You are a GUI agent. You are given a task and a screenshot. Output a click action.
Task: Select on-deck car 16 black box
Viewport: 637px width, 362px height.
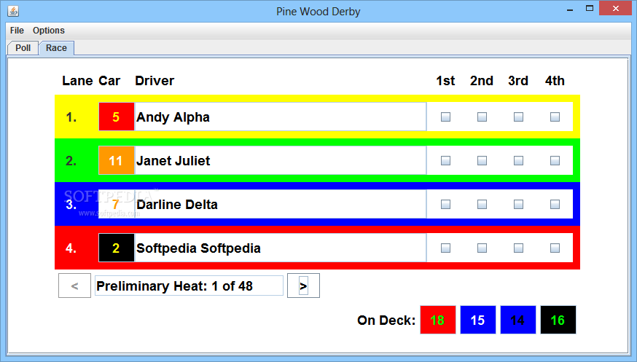coord(558,320)
